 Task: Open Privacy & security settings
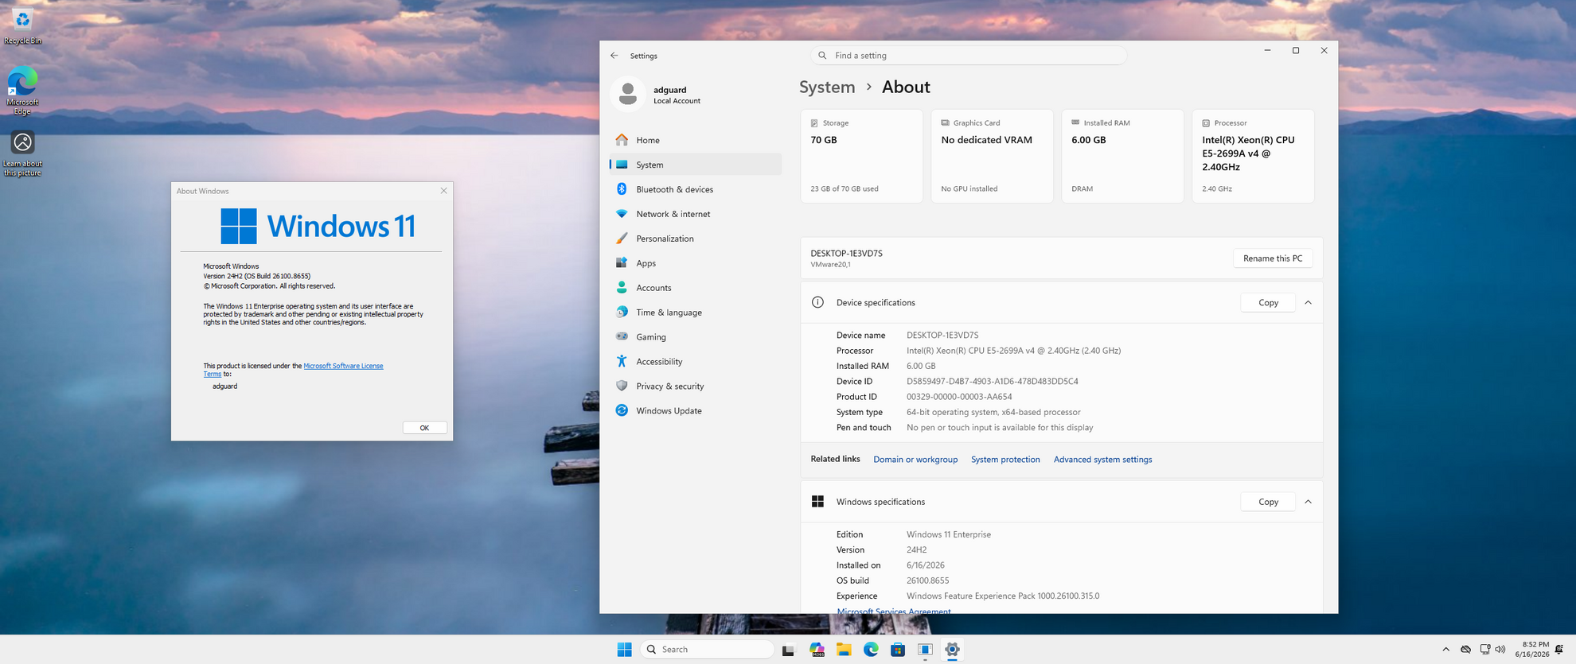pos(695,386)
